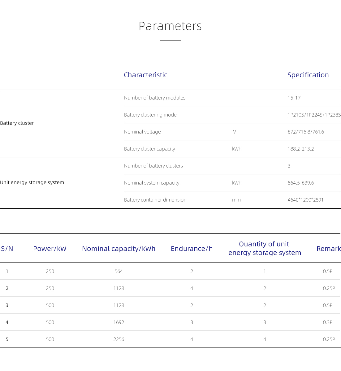This screenshot has width=341, height=371.
Task: Select the Nominal system capacity row label
Action: (x=152, y=183)
